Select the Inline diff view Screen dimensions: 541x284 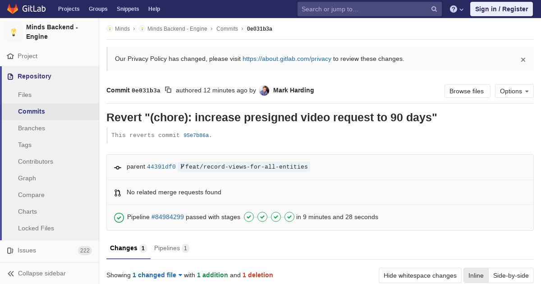click(476, 276)
